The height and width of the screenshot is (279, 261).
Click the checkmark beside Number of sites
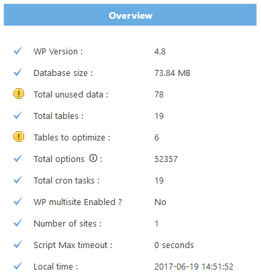[17, 223]
